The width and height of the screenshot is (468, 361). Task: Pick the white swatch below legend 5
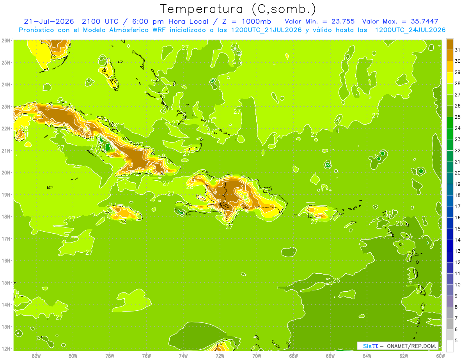tap(450, 346)
